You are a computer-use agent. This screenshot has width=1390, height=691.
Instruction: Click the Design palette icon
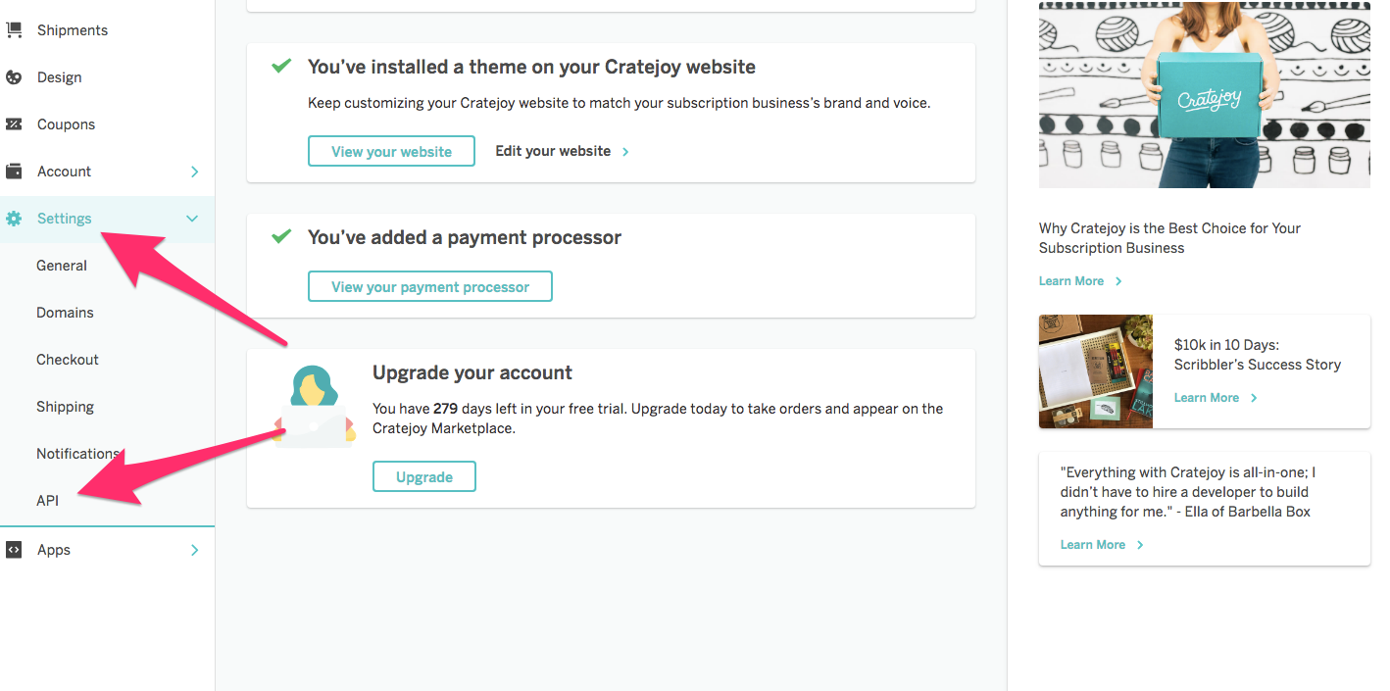pyautogui.click(x=14, y=77)
